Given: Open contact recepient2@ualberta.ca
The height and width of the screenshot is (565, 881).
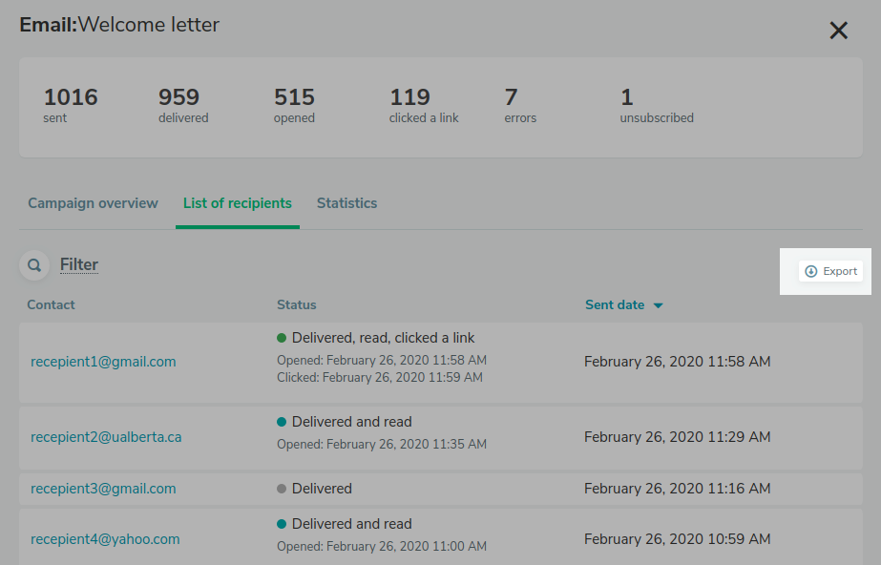Looking at the screenshot, I should (106, 437).
